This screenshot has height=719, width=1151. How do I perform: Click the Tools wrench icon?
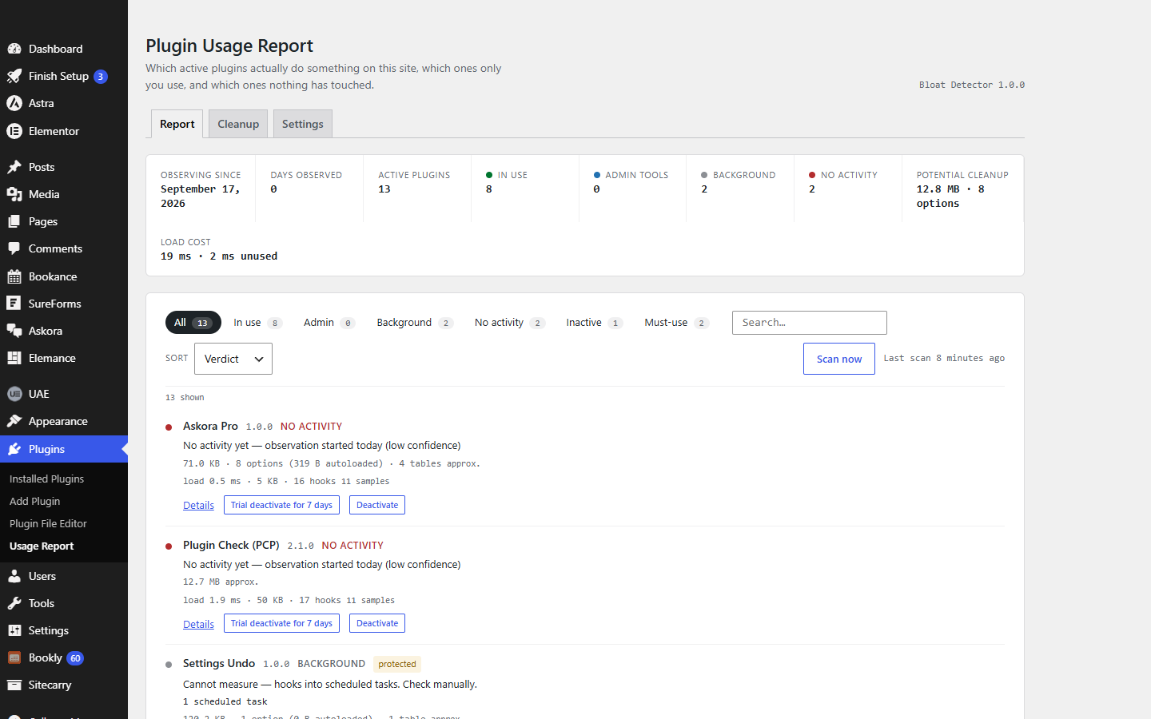pos(14,603)
